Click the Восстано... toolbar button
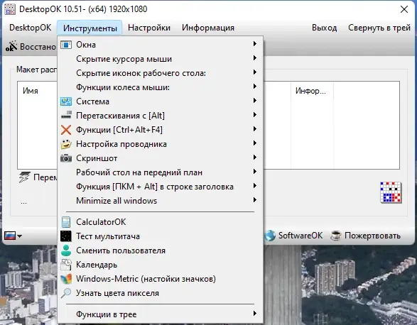 coord(31,47)
